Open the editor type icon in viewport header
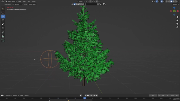This screenshot has width=180, height=101. point(3,1)
